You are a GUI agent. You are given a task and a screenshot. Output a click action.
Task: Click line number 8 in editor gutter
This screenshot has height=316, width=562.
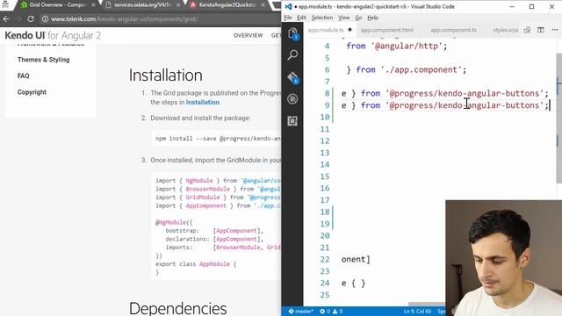point(327,94)
